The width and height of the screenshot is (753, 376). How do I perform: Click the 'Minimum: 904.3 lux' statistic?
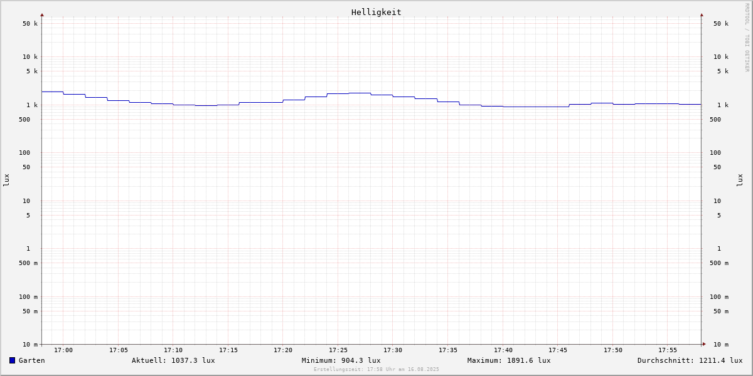[341, 360]
